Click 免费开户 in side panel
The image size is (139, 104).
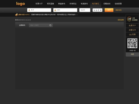coord(132,26)
